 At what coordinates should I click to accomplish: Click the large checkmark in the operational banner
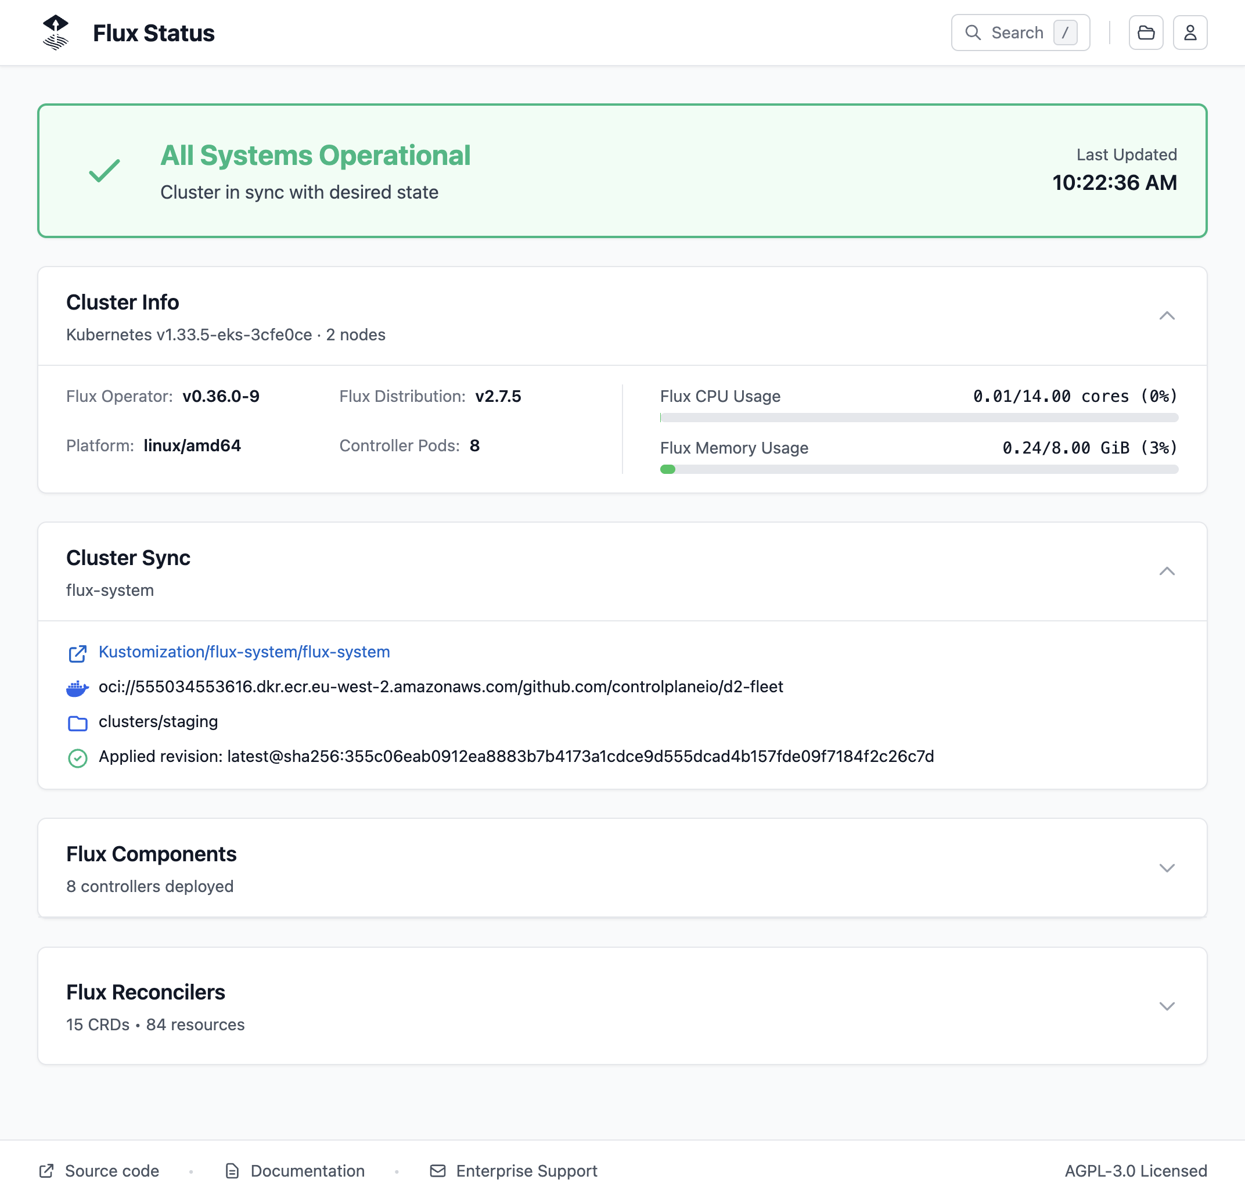click(103, 170)
